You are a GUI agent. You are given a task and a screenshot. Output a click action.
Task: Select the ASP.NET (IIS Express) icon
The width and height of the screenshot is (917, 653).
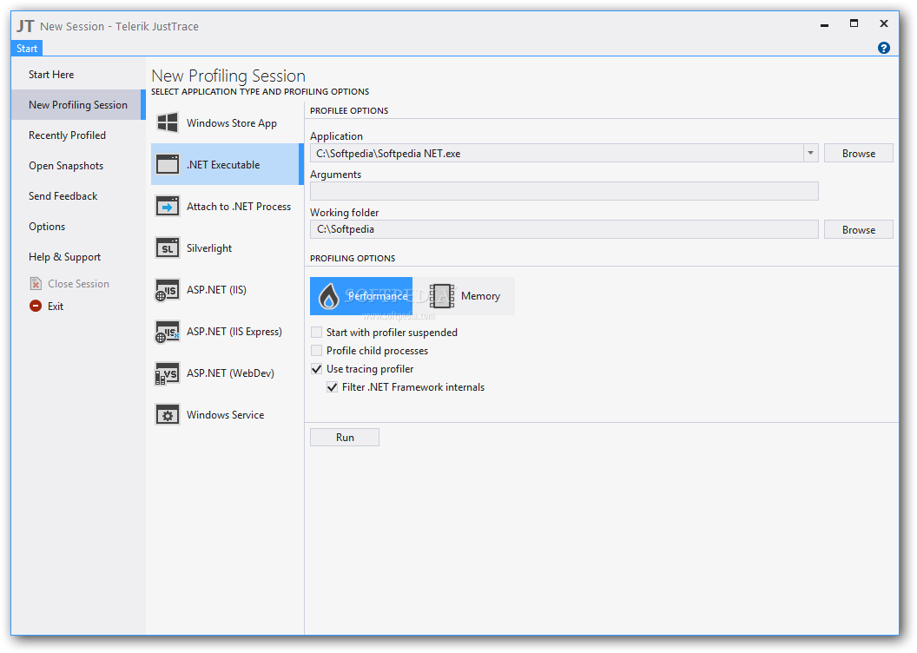(x=168, y=332)
